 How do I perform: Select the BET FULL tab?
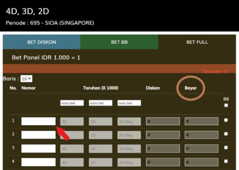[x=197, y=42]
